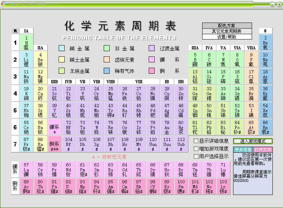
Task: Click the IA group header
Action: tap(26, 31)
